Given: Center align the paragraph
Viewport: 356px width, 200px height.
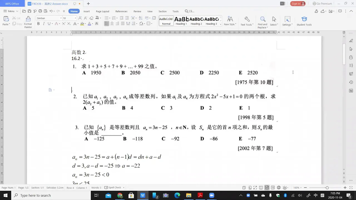Looking at the screenshot, I should (112, 24).
